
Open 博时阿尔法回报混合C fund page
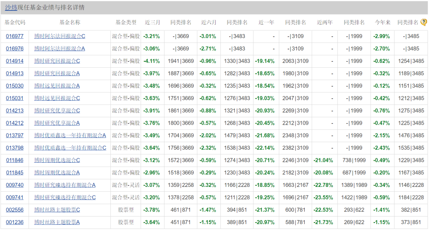pos(60,36)
